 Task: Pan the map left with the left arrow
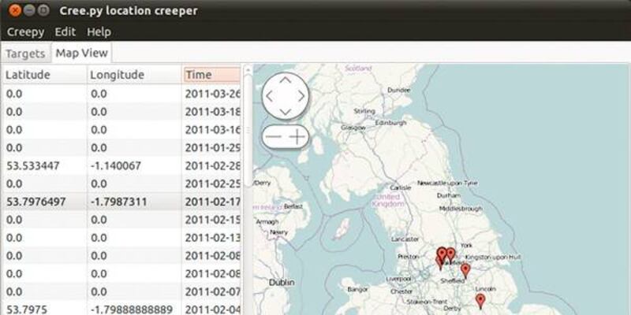pos(269,96)
